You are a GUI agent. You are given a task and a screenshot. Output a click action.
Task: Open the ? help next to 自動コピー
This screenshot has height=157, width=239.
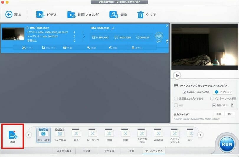coord(232,105)
